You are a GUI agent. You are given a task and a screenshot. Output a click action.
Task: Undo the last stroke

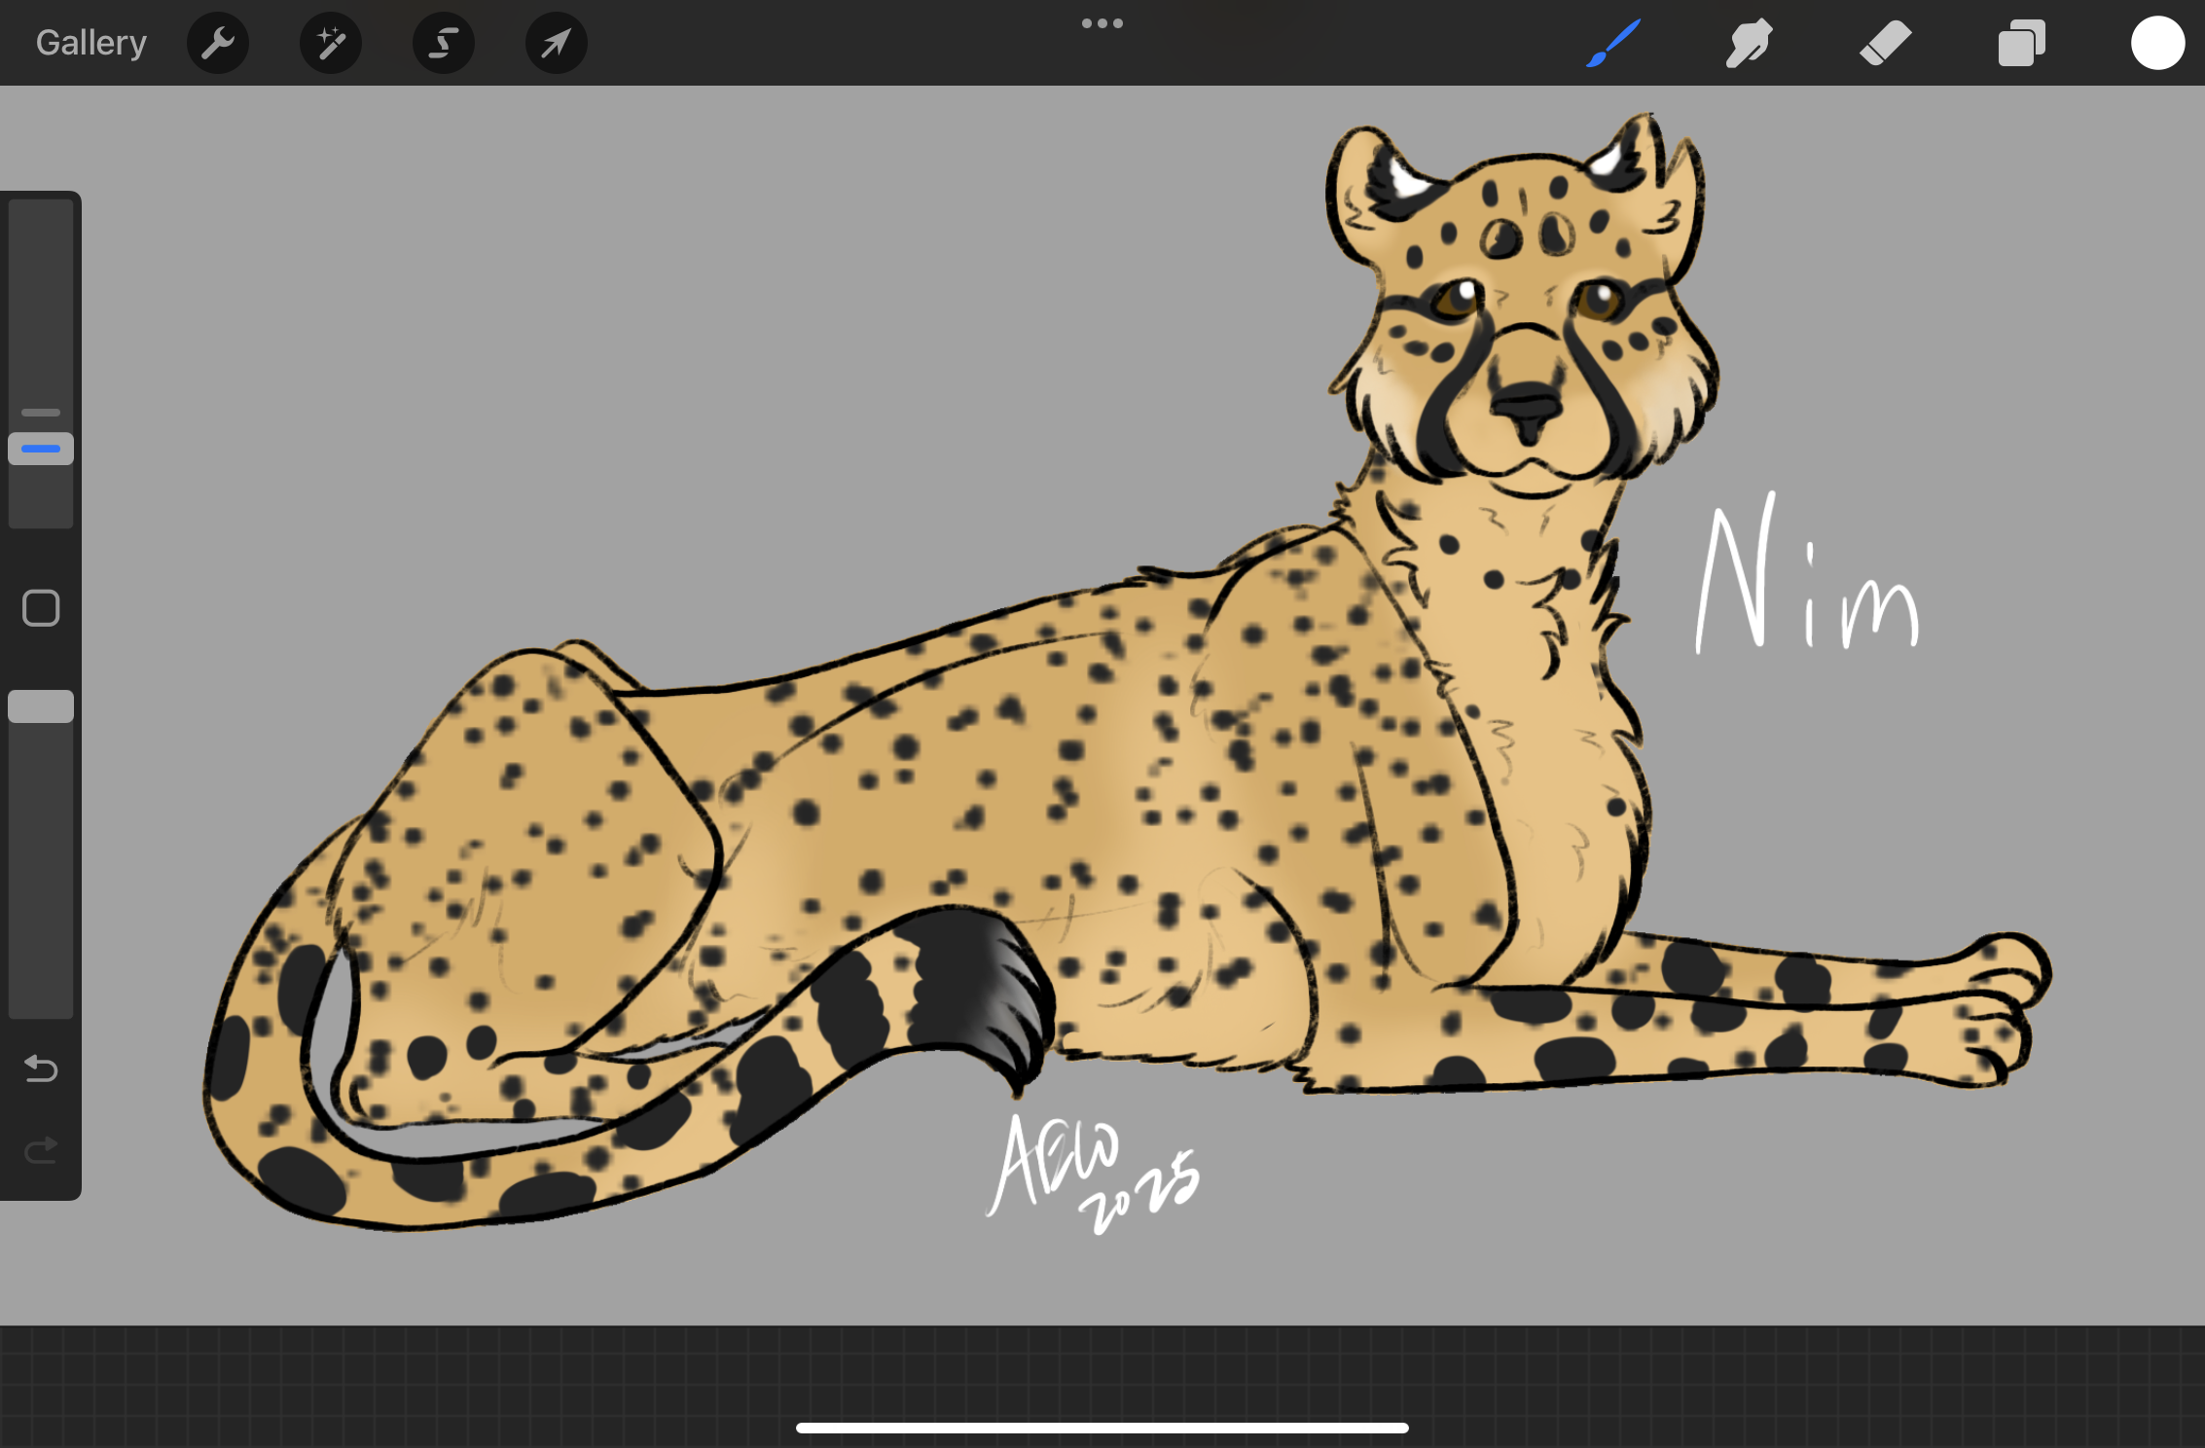coord(41,1068)
